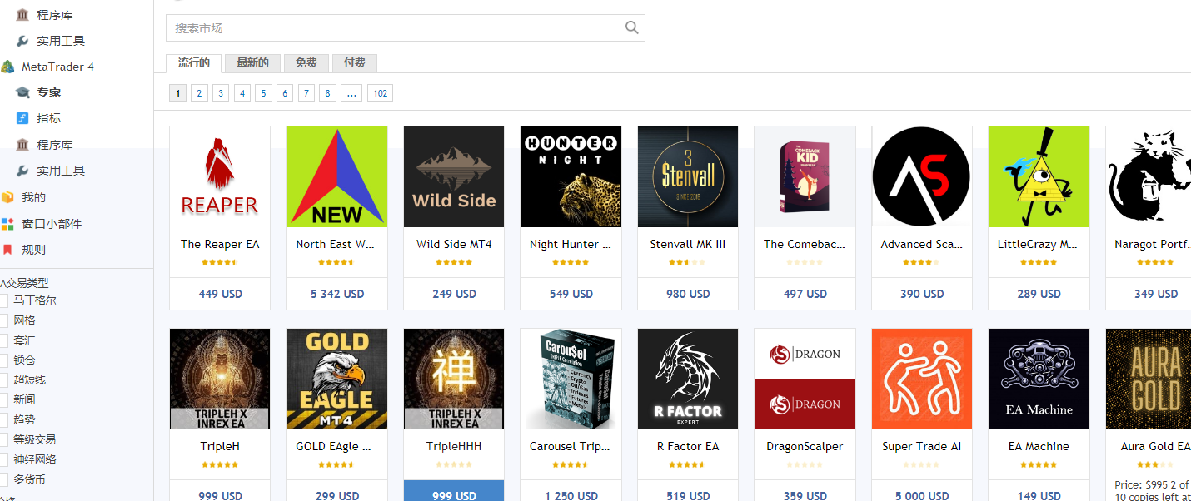Switch to the Free (免费) tab
Viewport: 1191px width, 501px height.
pos(306,63)
